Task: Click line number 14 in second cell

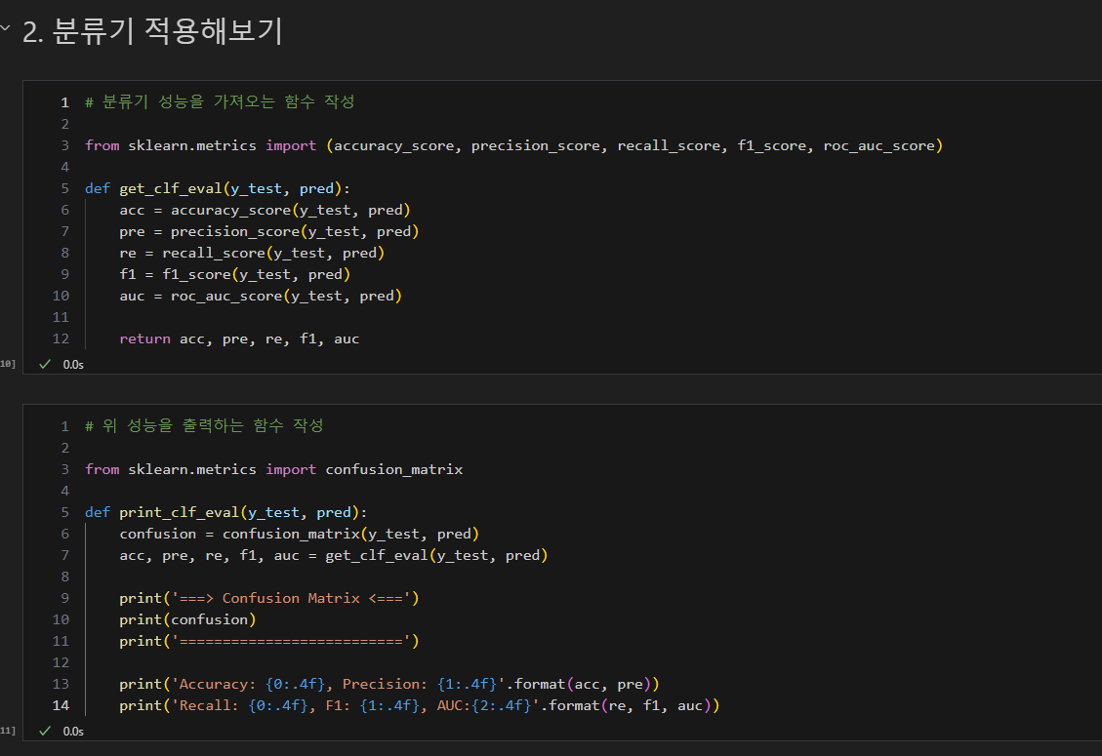Action: 61,705
